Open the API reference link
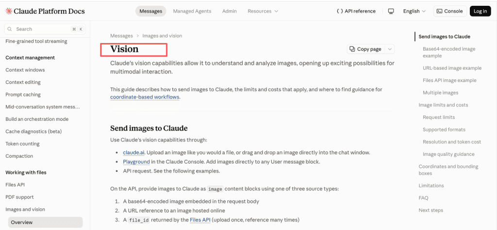Screen dimensions: 497x230 pos(356,11)
